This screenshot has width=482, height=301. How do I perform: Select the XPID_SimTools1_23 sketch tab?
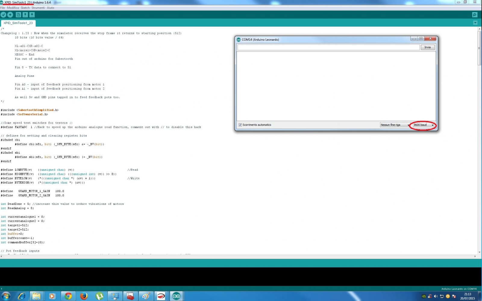click(x=18, y=23)
